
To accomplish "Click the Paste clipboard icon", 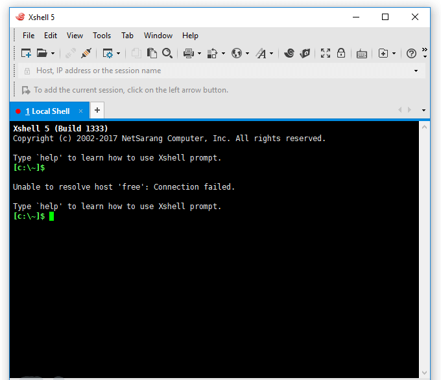I will coord(152,53).
